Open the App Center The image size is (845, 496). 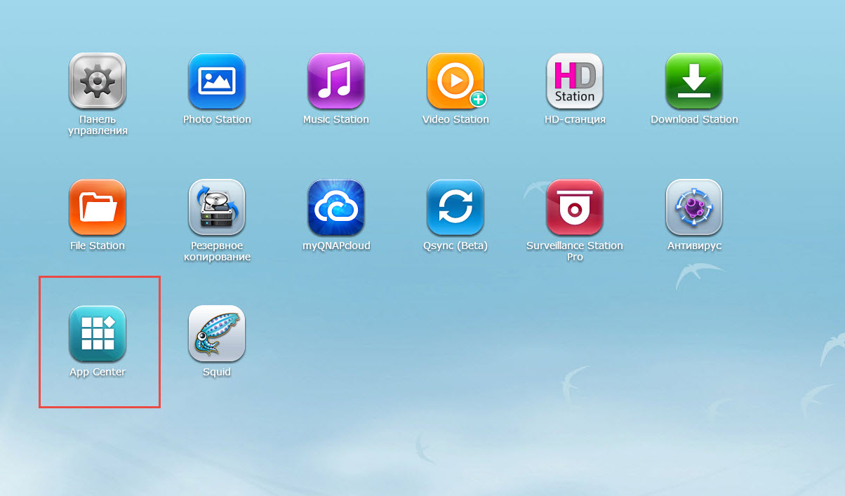[x=98, y=334]
